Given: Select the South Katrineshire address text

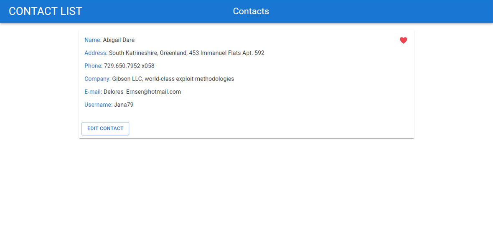Looking at the screenshot, I should [187, 53].
